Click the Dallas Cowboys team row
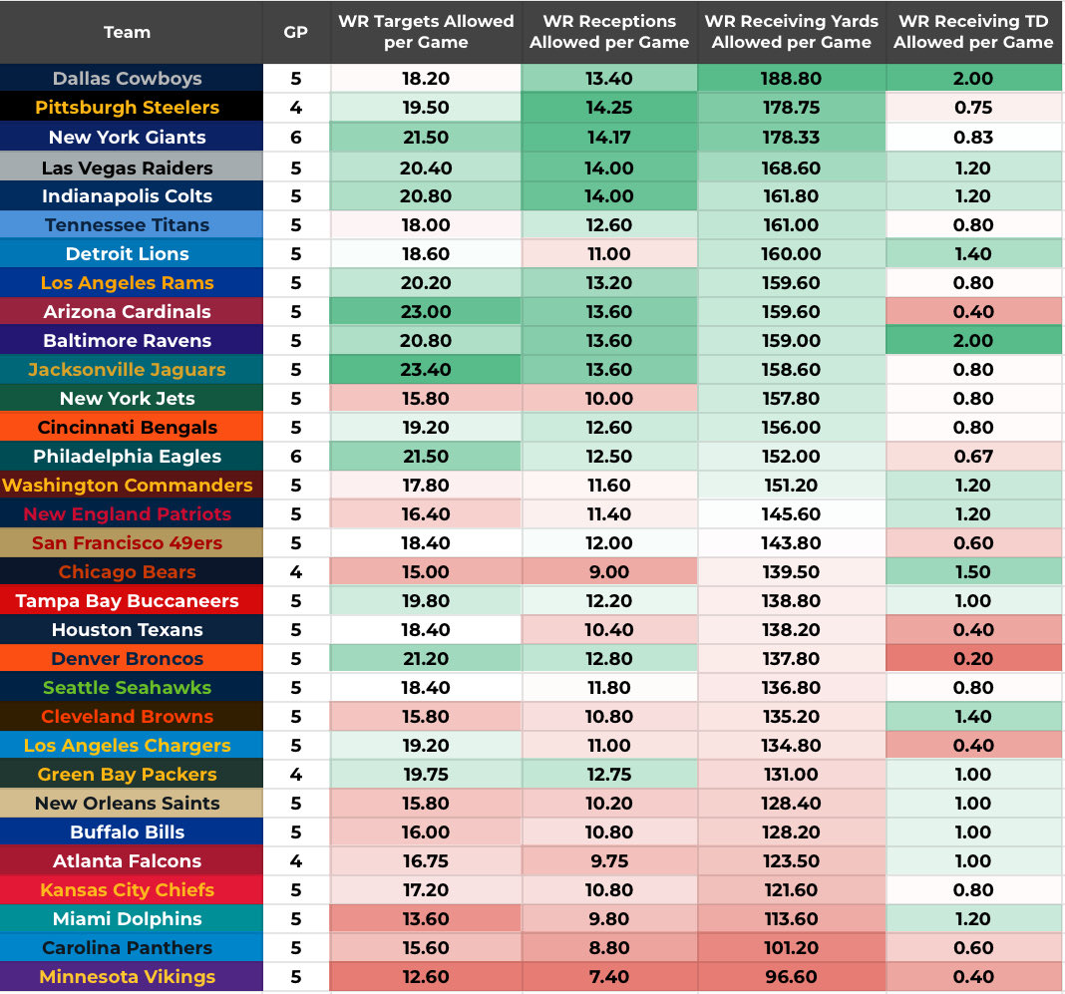The image size is (1065, 994). [x=531, y=78]
